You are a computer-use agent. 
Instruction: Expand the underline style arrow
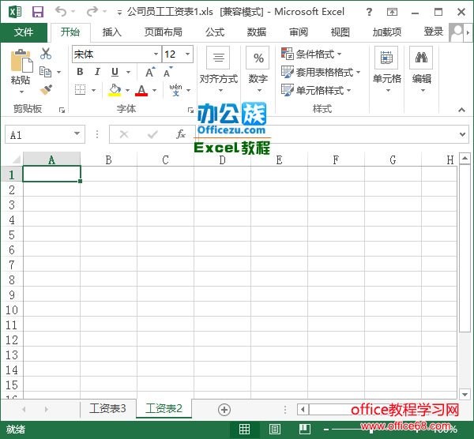(x=129, y=72)
